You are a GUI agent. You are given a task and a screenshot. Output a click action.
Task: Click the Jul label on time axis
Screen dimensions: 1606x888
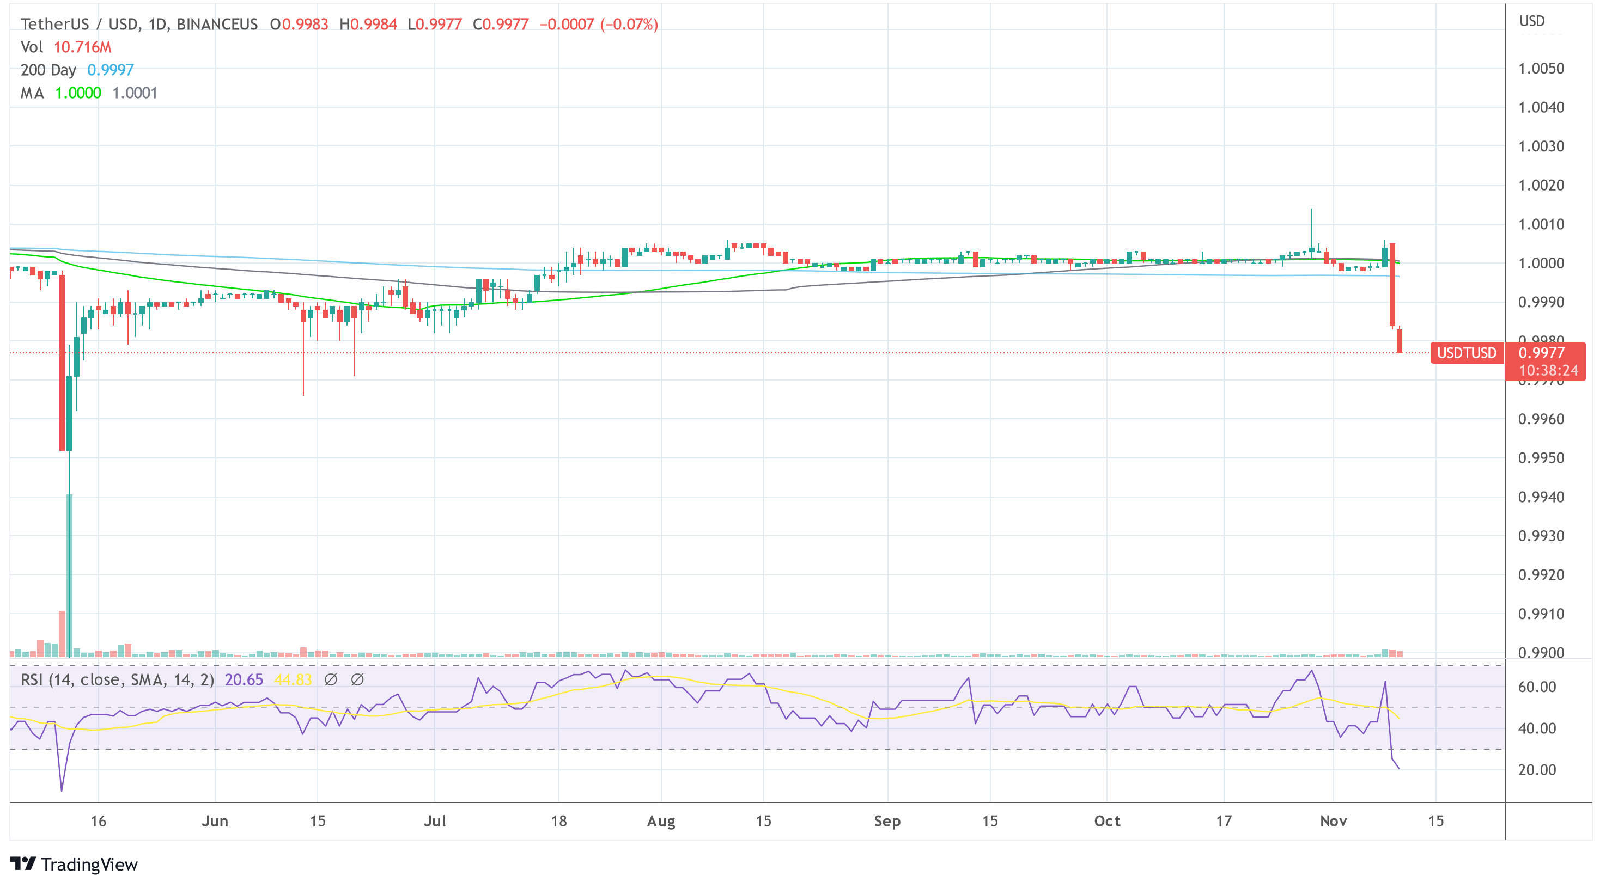pos(435,822)
